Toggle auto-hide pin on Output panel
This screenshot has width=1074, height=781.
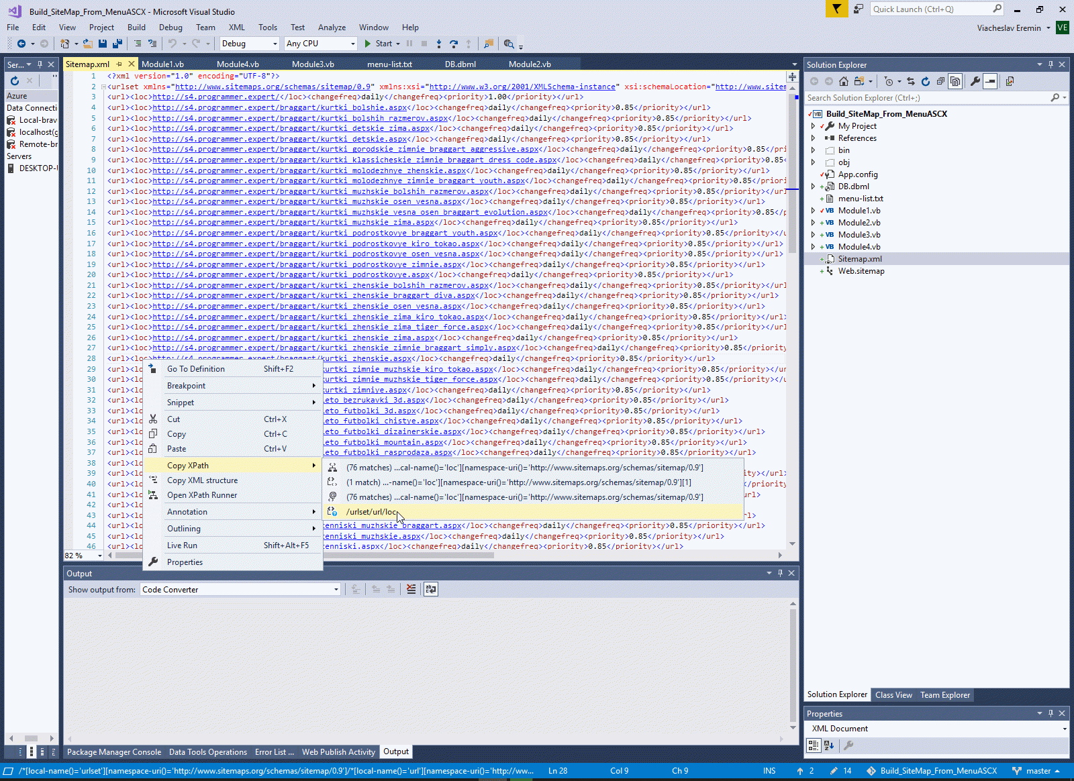(780, 573)
